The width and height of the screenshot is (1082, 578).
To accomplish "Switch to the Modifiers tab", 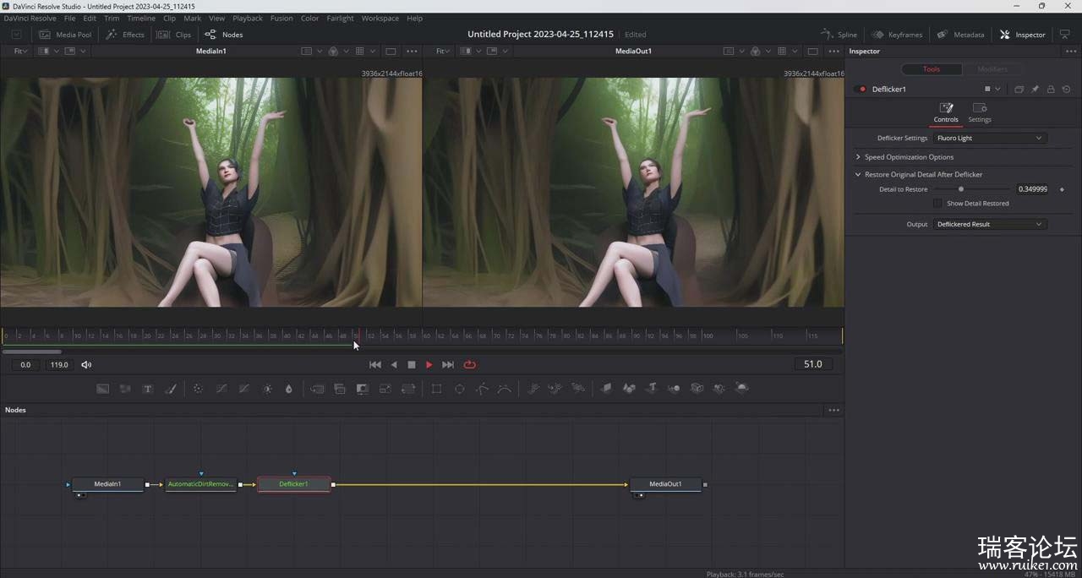I will click(992, 69).
